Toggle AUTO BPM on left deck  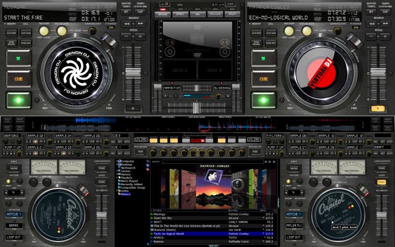pos(11,33)
